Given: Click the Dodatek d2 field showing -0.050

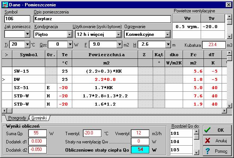Looking at the screenshot, I should coord(37,149).
